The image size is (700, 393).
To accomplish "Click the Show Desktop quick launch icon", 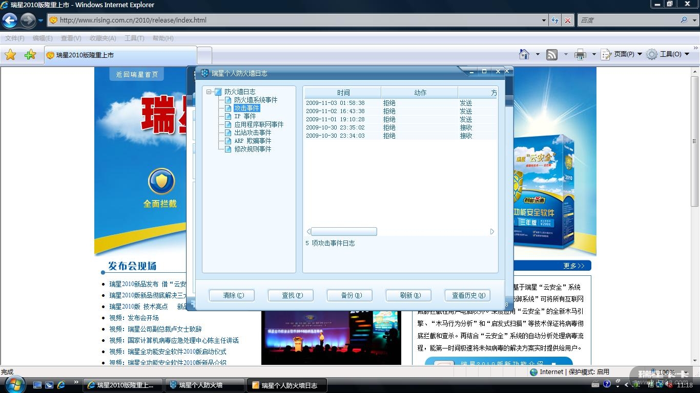I will pos(37,385).
